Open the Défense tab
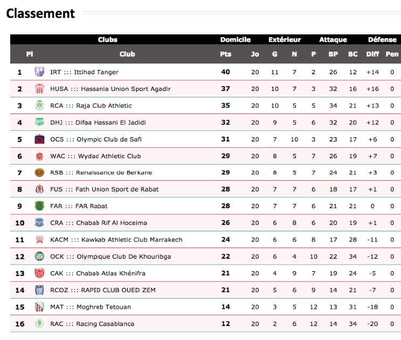Image resolution: width=401 pixels, height=340 pixels. [x=382, y=40]
